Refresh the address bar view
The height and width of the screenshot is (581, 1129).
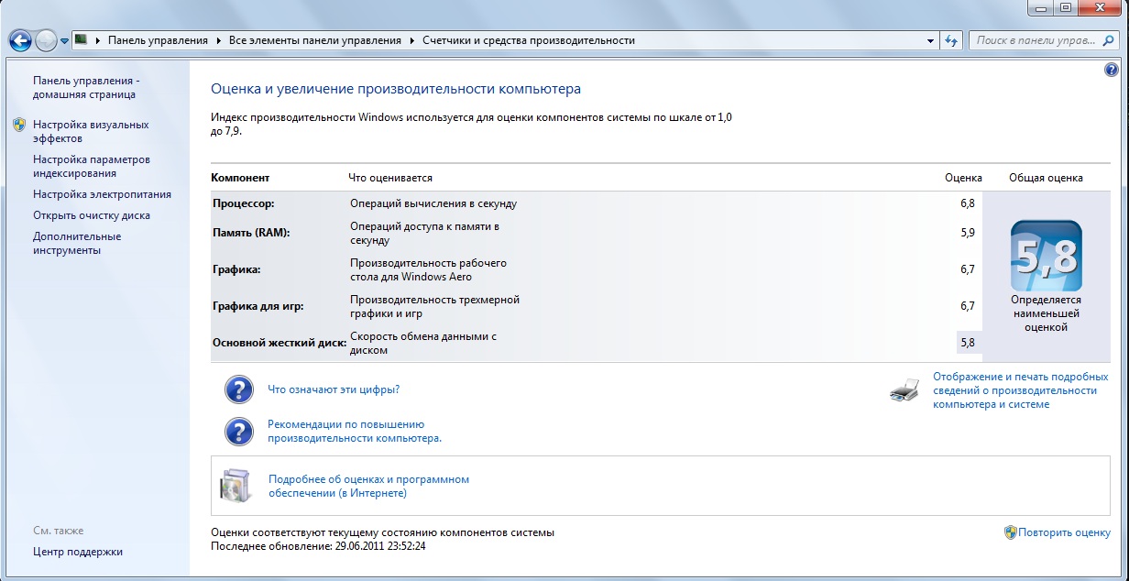coord(951,40)
